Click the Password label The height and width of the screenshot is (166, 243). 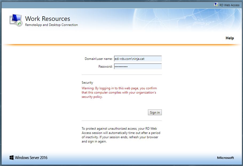click(x=105, y=67)
